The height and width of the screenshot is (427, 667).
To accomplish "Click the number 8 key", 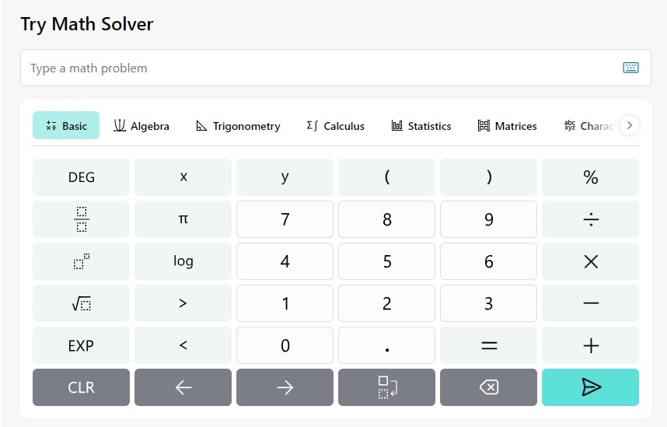I will [x=386, y=219].
